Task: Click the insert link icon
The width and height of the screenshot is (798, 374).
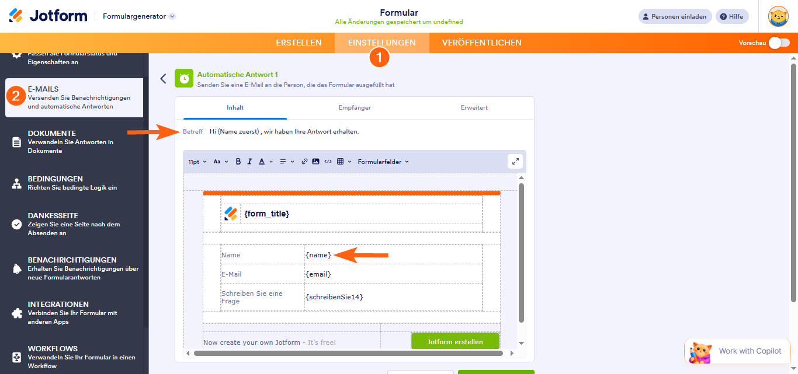Action: pyautogui.click(x=304, y=162)
